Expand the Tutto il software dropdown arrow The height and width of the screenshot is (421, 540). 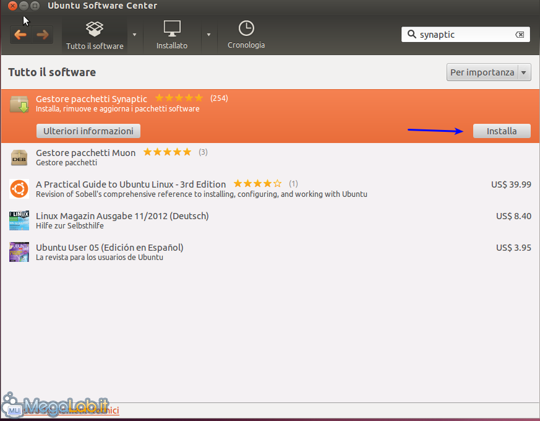point(135,35)
